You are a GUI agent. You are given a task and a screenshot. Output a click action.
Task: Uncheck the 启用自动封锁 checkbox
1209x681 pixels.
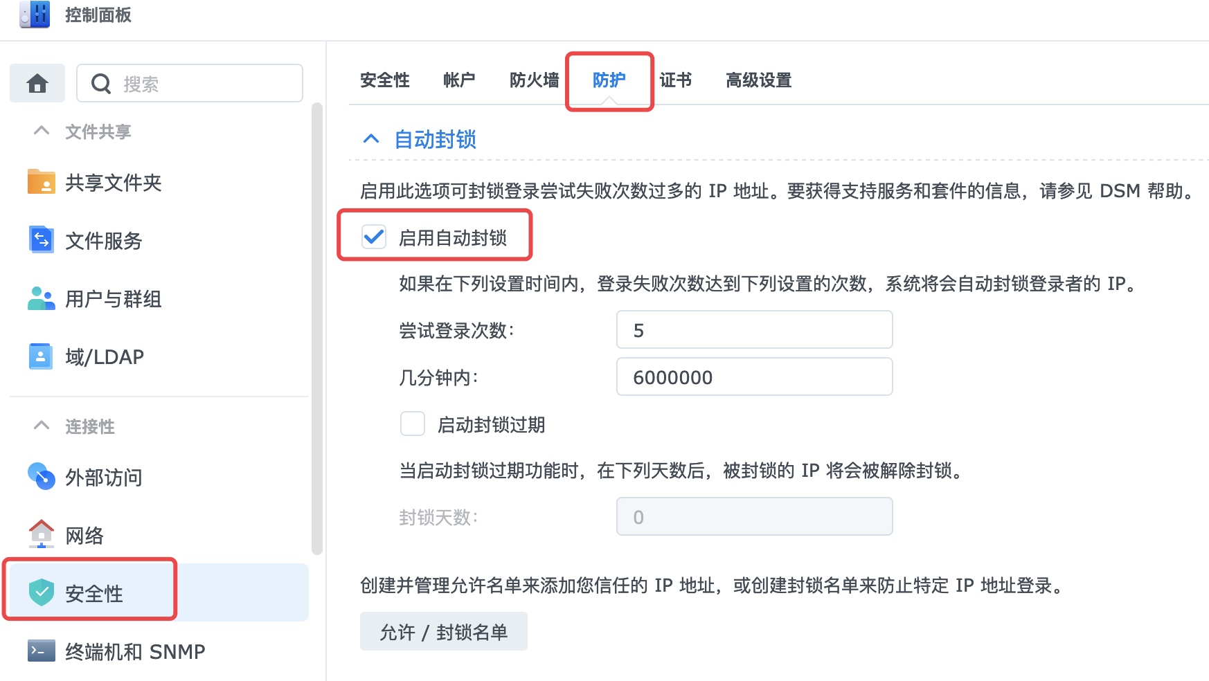pos(374,237)
